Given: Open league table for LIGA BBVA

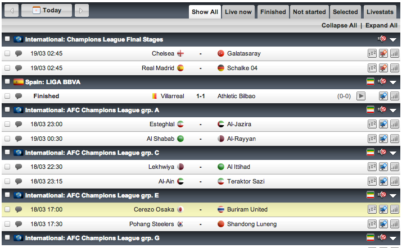Looking at the screenshot, I should tap(370, 82).
